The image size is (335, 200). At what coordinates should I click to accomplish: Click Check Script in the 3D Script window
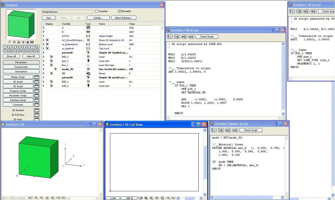(x=207, y=37)
